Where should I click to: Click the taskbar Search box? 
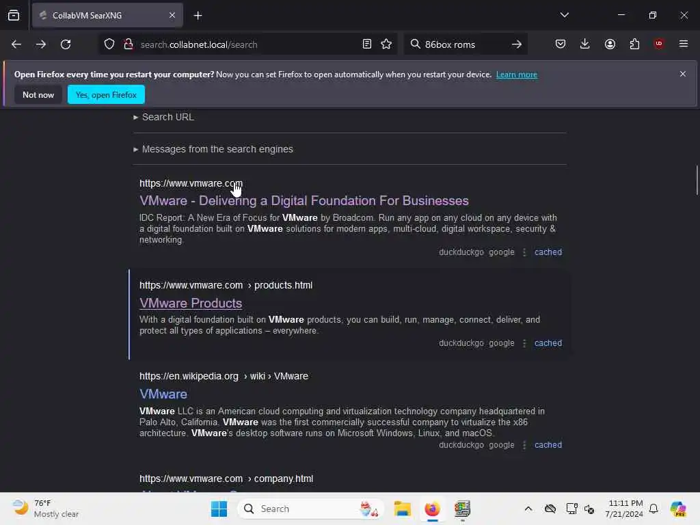point(311,509)
